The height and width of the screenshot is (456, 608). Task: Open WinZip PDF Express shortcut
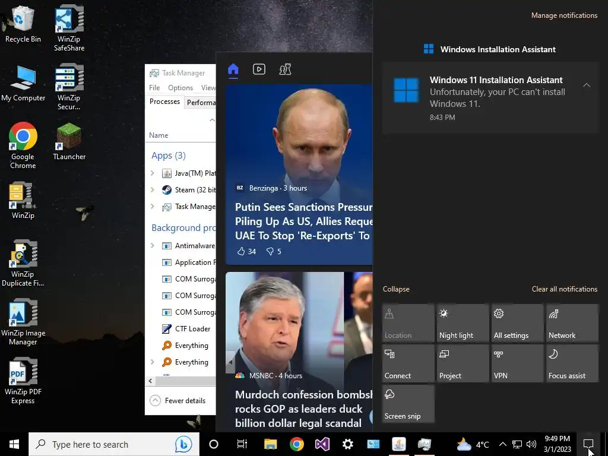[x=23, y=381]
